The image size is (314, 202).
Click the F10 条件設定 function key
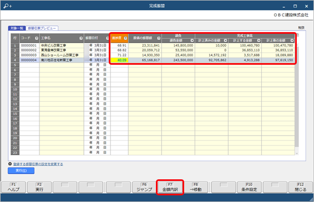tap(249, 187)
